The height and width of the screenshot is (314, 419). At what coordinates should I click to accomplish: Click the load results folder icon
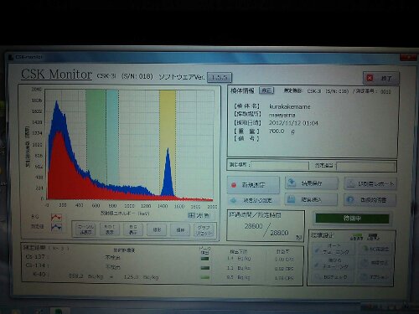coord(291,199)
